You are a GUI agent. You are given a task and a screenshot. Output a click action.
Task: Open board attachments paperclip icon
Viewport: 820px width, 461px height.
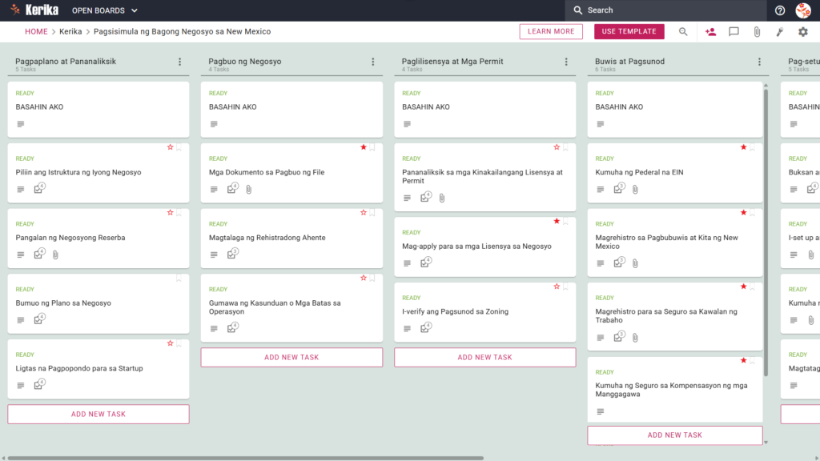pos(757,32)
